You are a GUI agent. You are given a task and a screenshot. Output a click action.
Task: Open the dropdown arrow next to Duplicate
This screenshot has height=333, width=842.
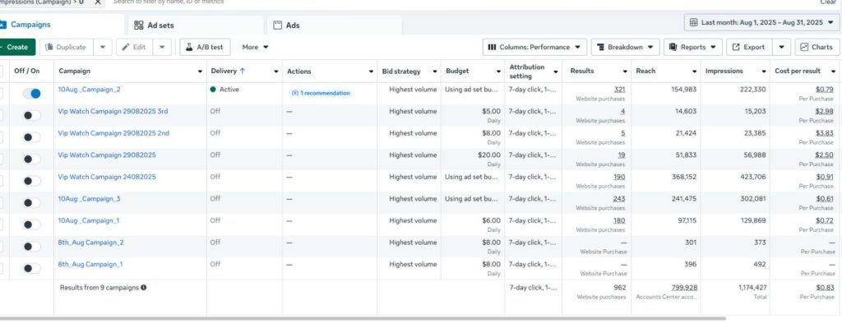[x=102, y=47]
